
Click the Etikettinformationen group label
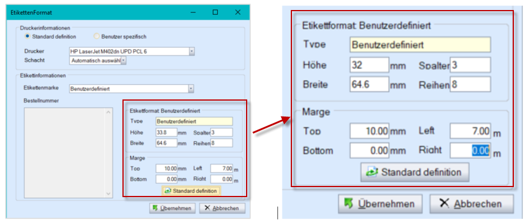tap(43, 75)
